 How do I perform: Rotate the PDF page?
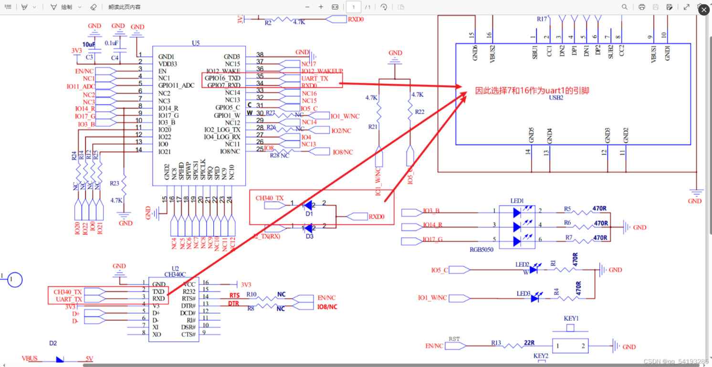coord(383,7)
